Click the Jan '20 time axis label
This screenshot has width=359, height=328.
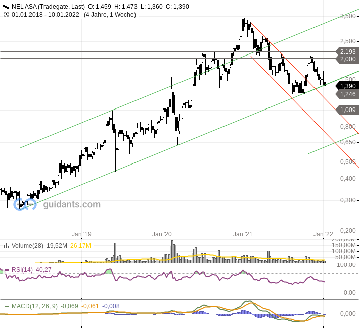click(162, 234)
